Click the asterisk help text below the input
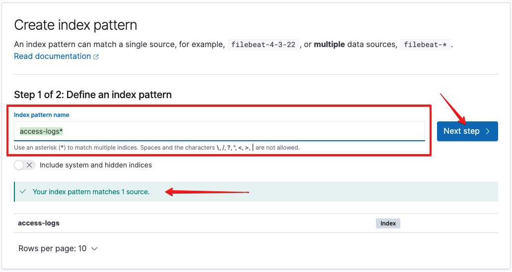The height and width of the screenshot is (272, 512). (157, 148)
